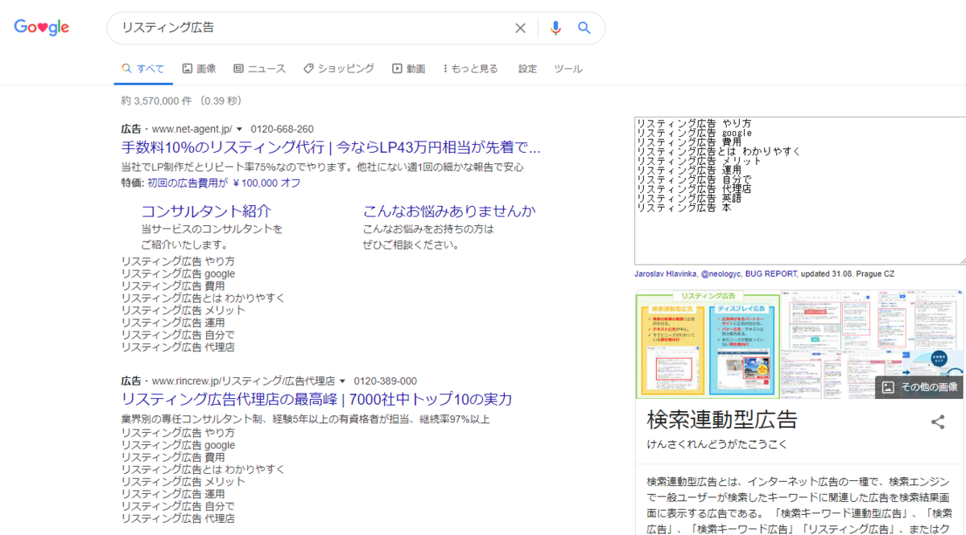Open the ニュース tab
966x535 pixels.
(259, 68)
